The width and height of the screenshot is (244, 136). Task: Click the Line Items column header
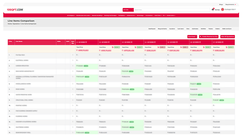click(x=36, y=42)
